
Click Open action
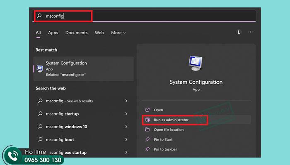pyautogui.click(x=196, y=110)
